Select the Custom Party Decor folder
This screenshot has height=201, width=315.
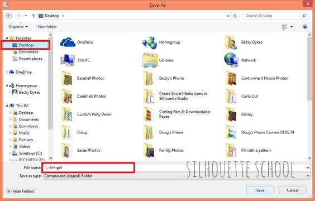coord(87,114)
